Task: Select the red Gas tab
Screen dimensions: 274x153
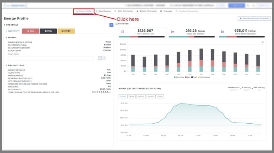Action: (x=31, y=31)
